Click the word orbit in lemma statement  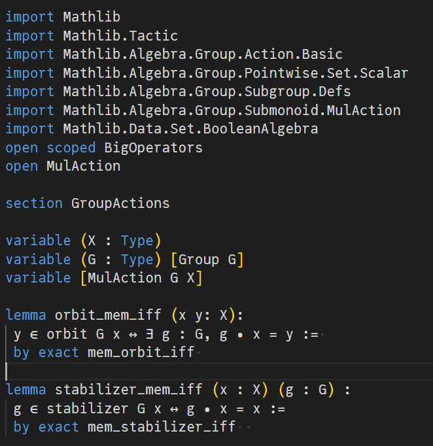(x=67, y=334)
